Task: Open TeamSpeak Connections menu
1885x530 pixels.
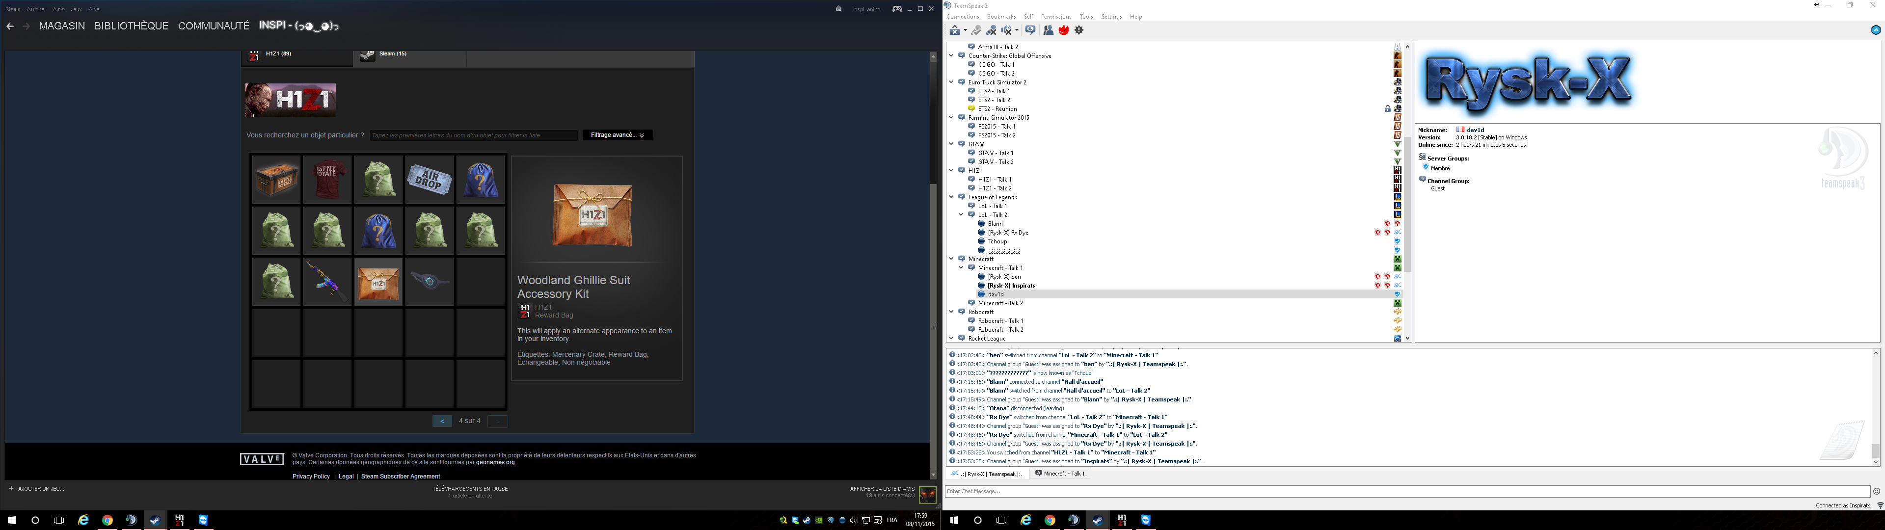Action: (962, 17)
